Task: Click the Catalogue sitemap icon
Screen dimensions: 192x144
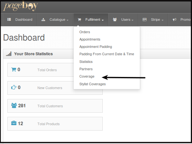Action: 43,20
